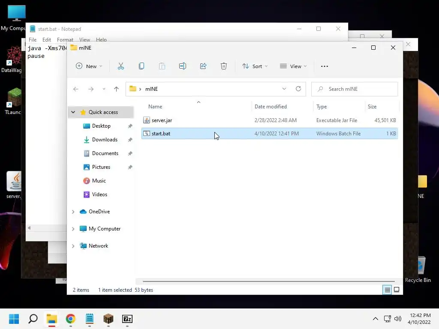Open the See more ellipsis menu
439x329 pixels.
pyautogui.click(x=324, y=66)
